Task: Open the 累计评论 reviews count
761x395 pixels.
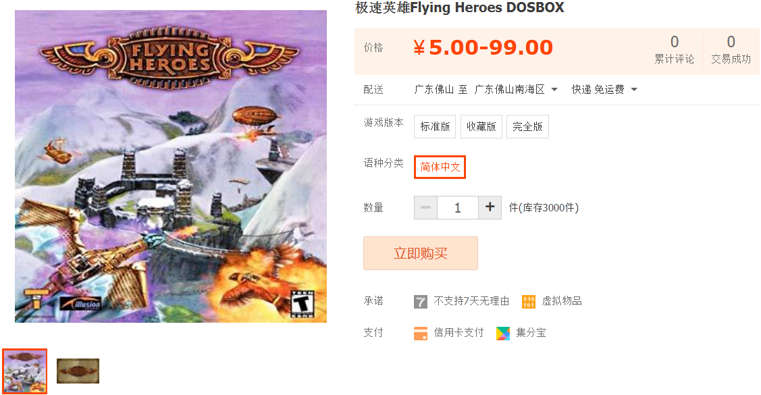Action: [674, 51]
